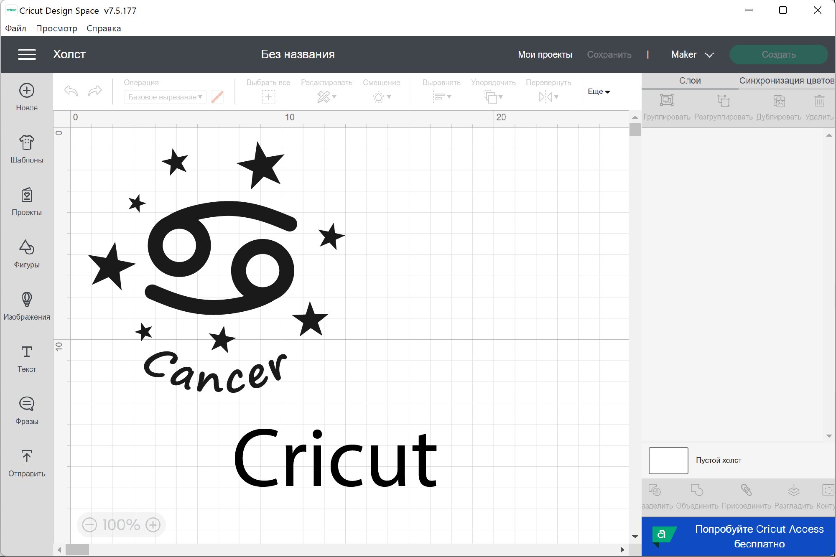Click the Отправить upload icon
The image size is (836, 557).
(x=27, y=456)
